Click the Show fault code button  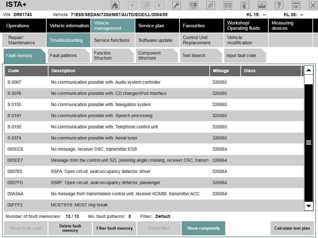point(26,228)
